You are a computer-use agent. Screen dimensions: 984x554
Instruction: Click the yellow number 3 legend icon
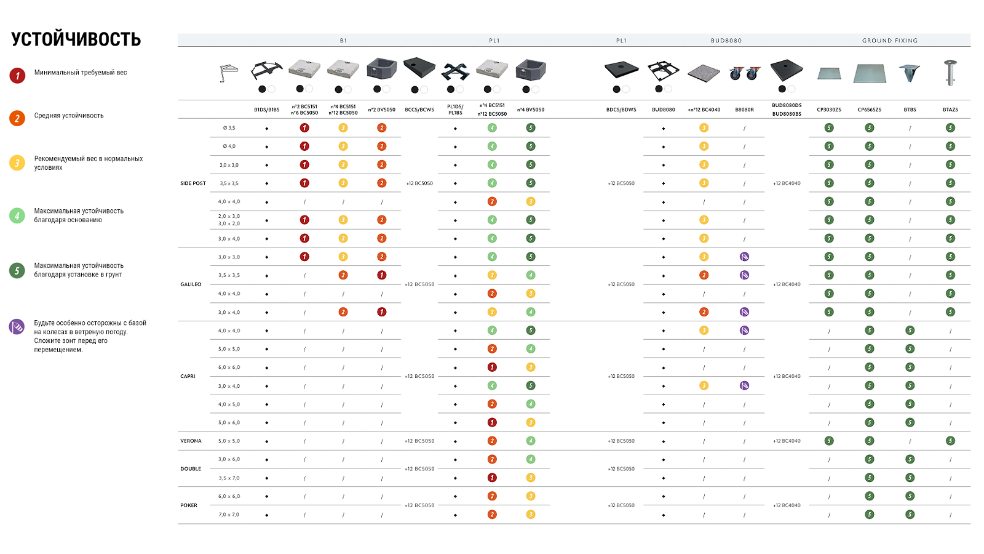point(17,163)
